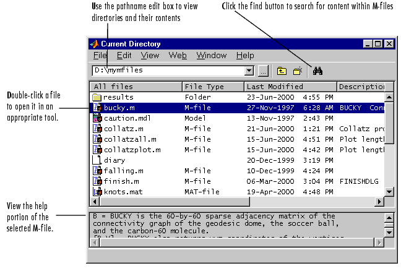Open the Window menu

click(211, 56)
